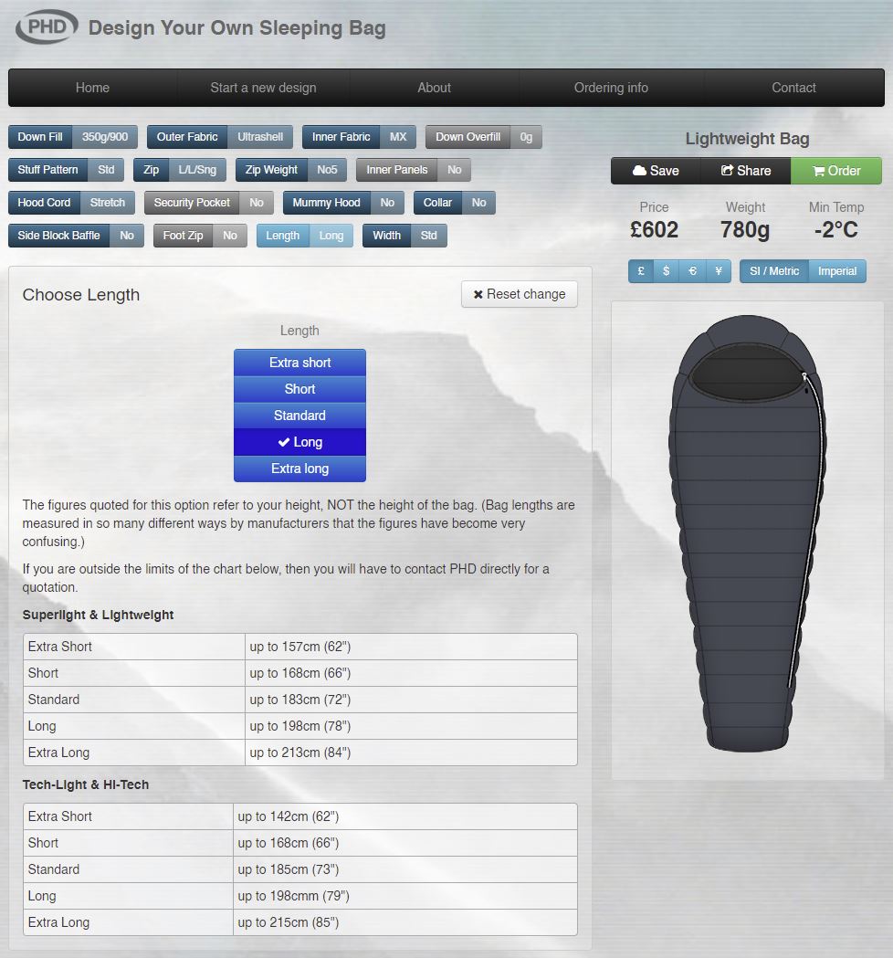The width and height of the screenshot is (893, 958).
Task: Select Imperial units
Action: (836, 270)
